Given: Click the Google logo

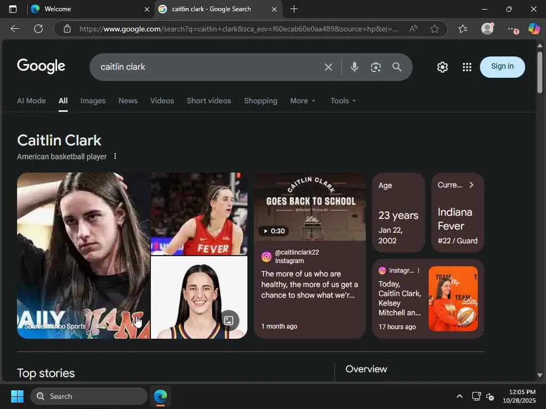Looking at the screenshot, I should [x=41, y=66].
